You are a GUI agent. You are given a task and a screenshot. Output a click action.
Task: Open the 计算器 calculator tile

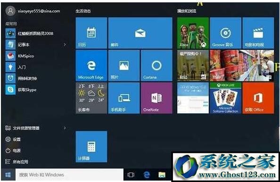point(91,147)
